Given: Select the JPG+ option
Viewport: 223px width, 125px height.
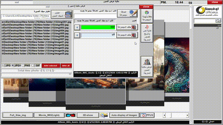Looking at the screenshot, I should [13, 65].
